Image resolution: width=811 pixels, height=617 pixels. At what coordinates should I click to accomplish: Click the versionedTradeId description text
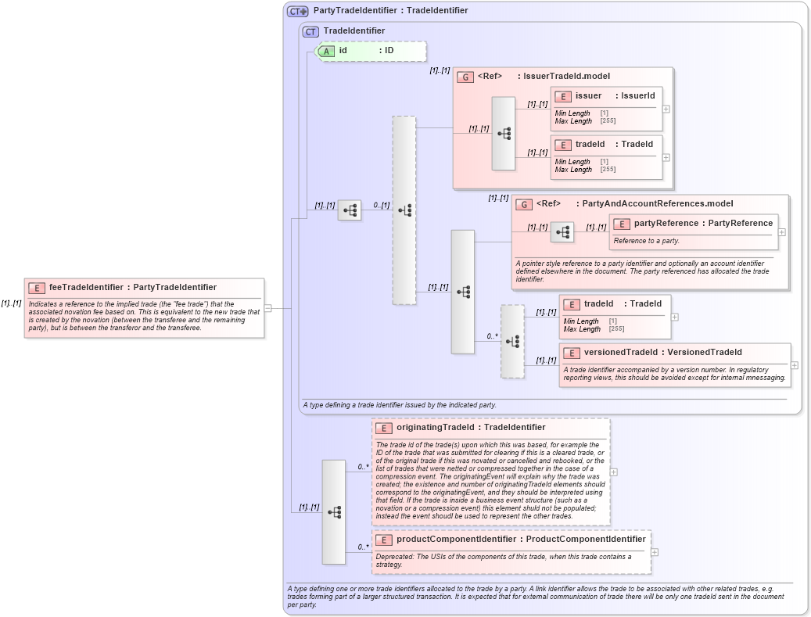[674, 374]
